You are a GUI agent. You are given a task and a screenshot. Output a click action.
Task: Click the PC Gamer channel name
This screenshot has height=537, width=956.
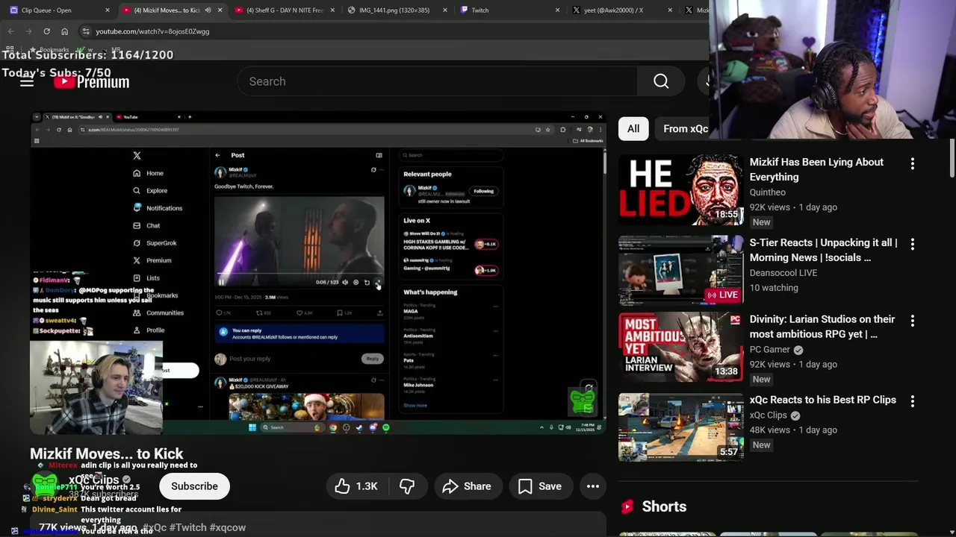tap(770, 349)
